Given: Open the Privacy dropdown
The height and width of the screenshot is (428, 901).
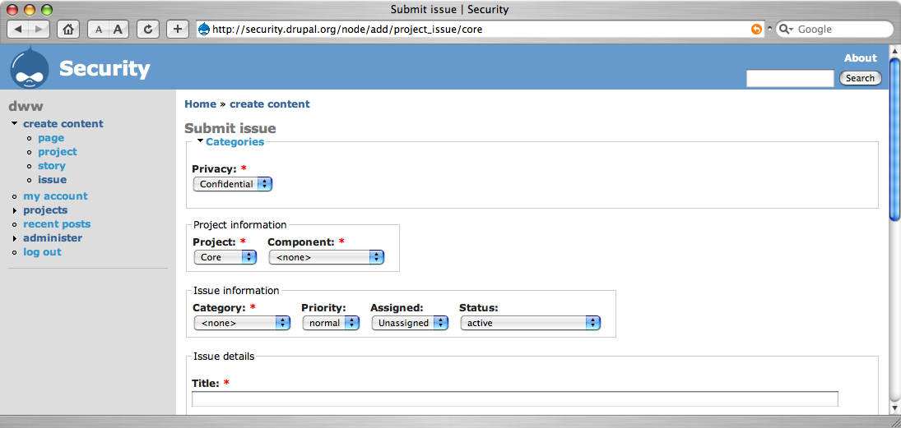Looking at the screenshot, I should point(232,184).
